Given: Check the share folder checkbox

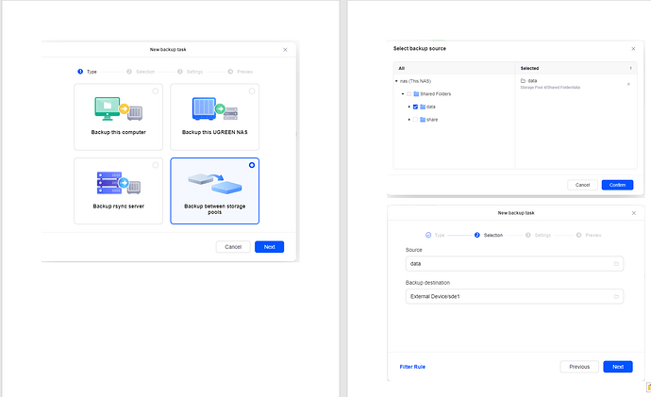Looking at the screenshot, I should tap(415, 120).
